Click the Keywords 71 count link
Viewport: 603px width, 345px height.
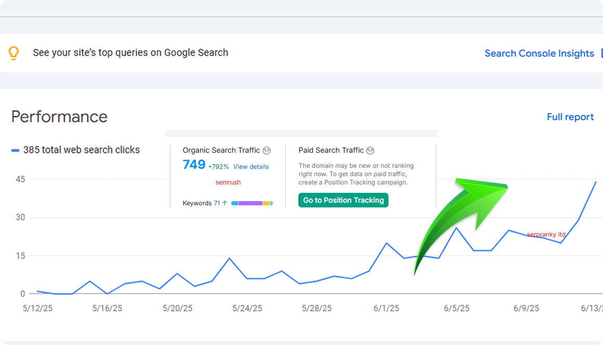coord(217,203)
